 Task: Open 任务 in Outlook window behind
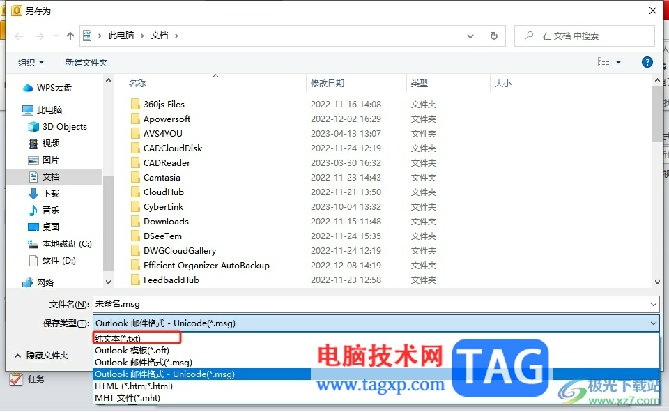coord(27,379)
